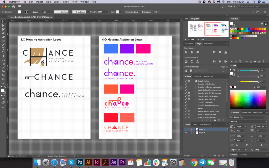This screenshot has height=168, width=269.
Task: Toggle the checkmark for the Revert action
Action: point(186,108)
